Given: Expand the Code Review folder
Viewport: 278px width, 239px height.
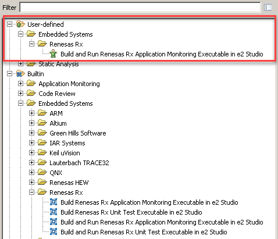Looking at the screenshot, I should click(x=20, y=94).
